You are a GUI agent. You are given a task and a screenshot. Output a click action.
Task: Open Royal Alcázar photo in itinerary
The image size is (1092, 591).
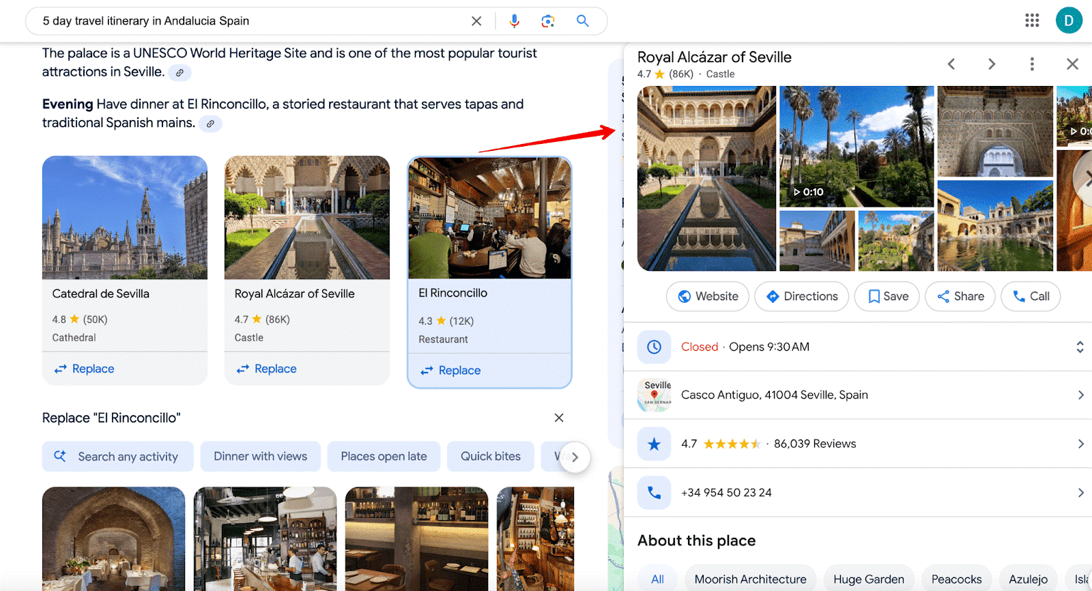point(307,218)
